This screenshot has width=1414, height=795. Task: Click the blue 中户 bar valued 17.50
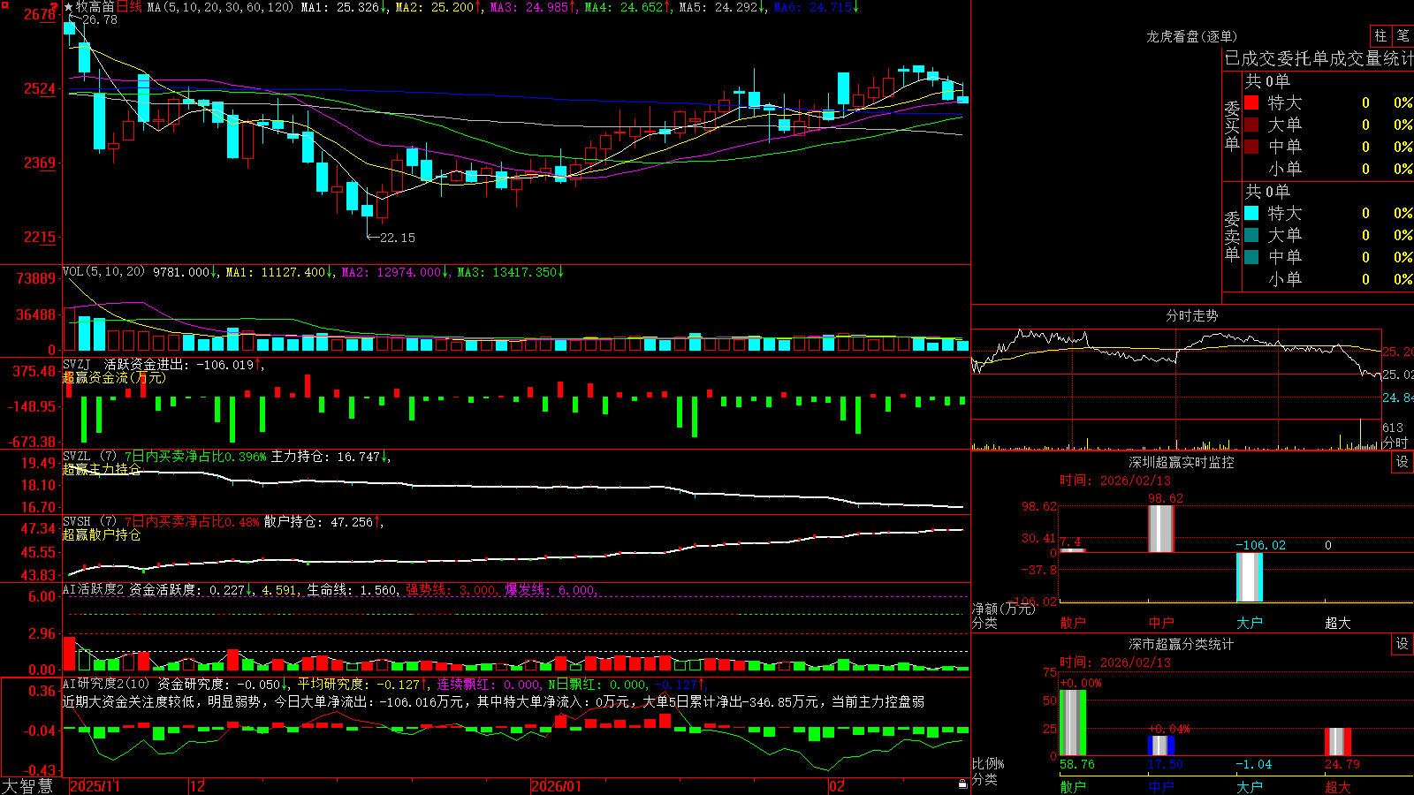click(x=1161, y=746)
